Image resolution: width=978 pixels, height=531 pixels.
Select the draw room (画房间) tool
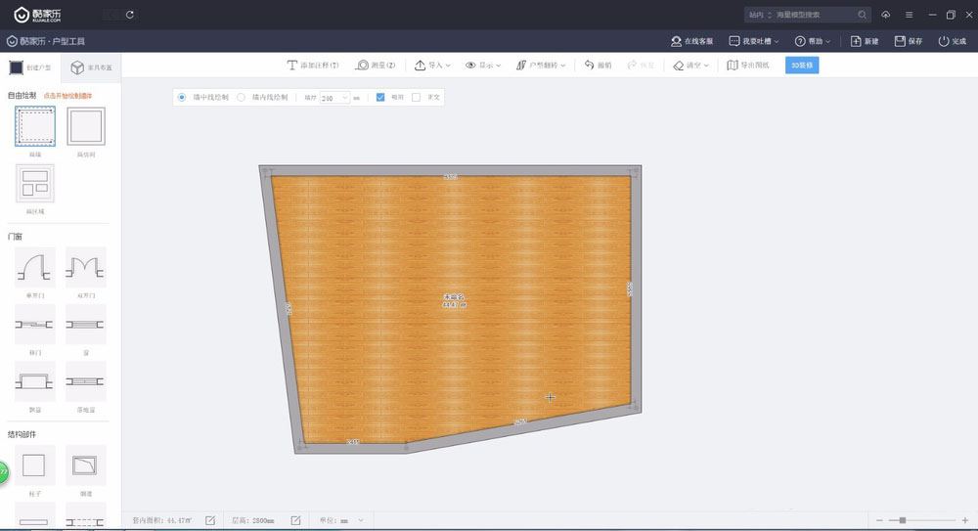click(86, 127)
